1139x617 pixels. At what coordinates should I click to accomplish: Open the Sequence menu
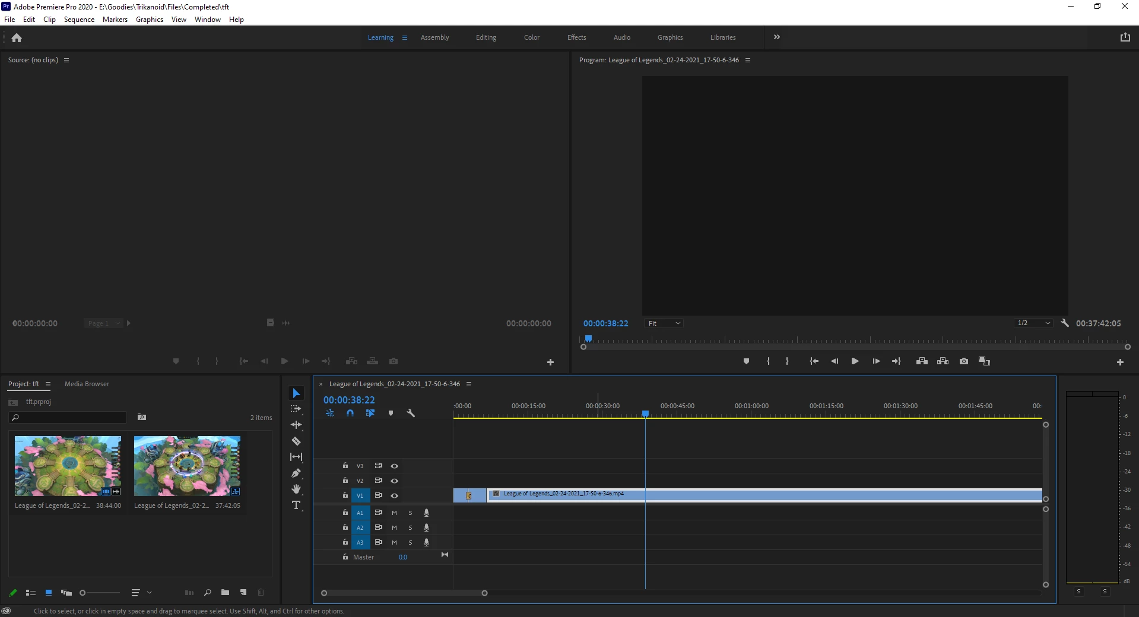coord(79,20)
